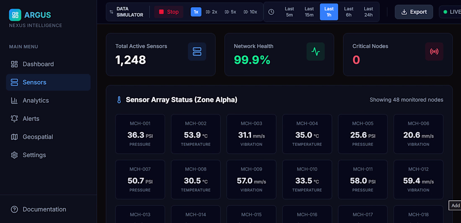The height and width of the screenshot is (223, 461).
Task: Open the Geospatial view
Action: pos(48,137)
